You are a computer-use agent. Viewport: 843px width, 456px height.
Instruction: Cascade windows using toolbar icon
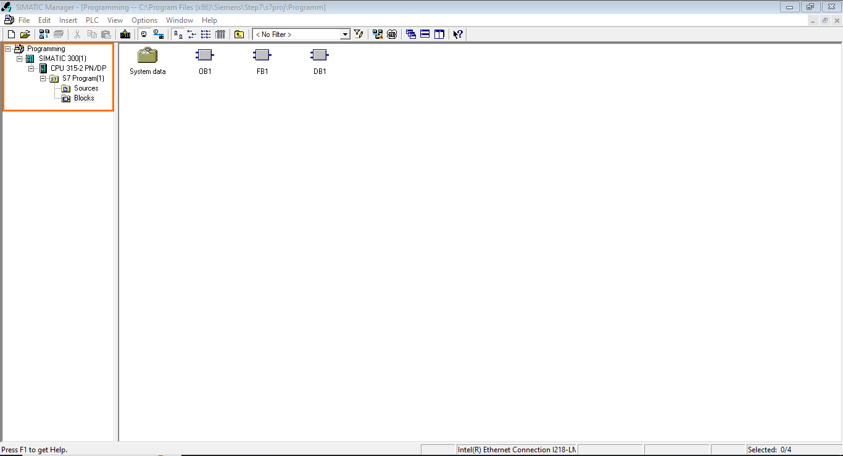pos(411,35)
